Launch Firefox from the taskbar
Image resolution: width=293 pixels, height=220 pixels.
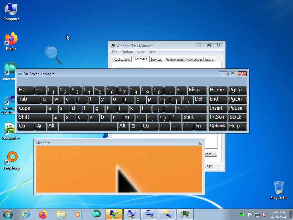[43, 214]
